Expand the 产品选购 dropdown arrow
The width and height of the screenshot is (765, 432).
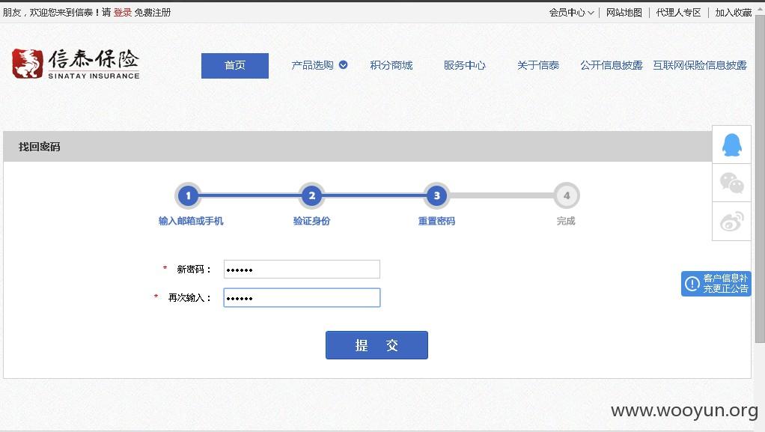pos(344,65)
